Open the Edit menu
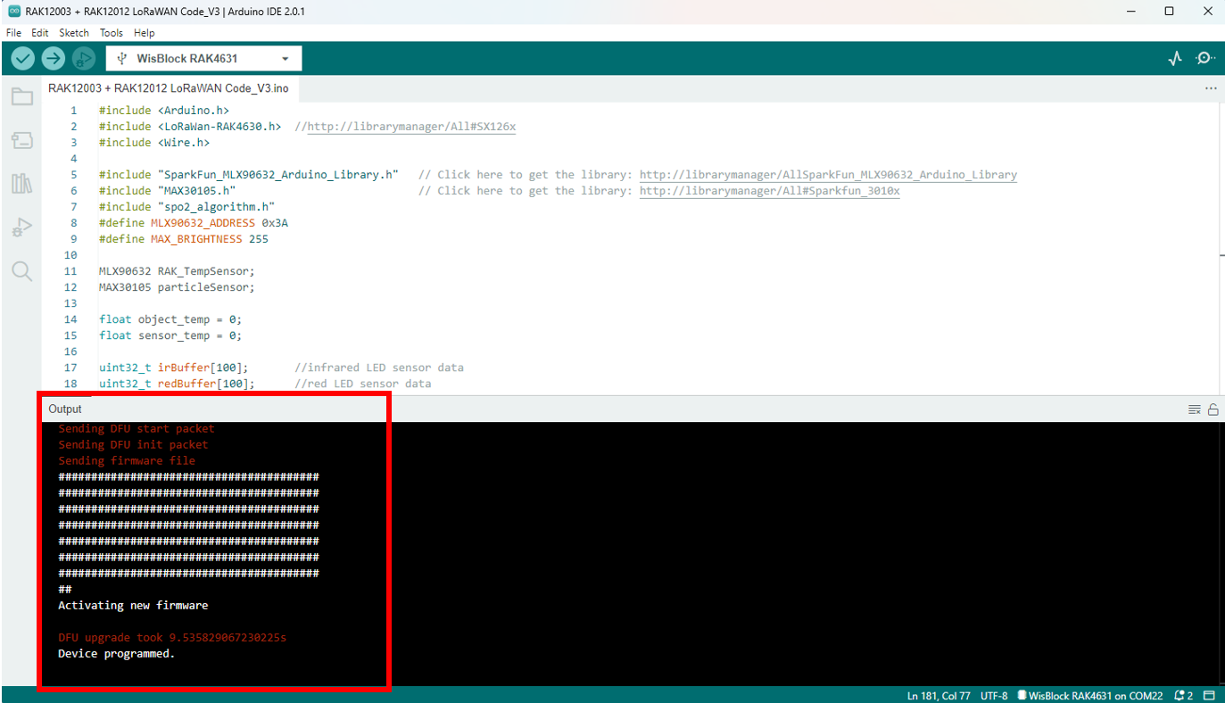 [40, 33]
